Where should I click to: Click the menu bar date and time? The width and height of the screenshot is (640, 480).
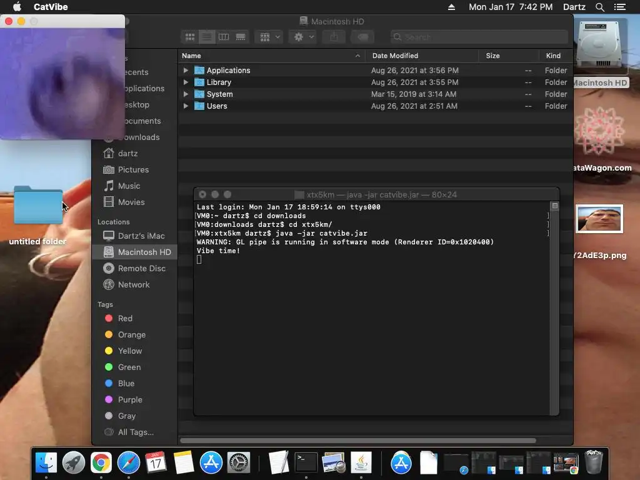[511, 7]
